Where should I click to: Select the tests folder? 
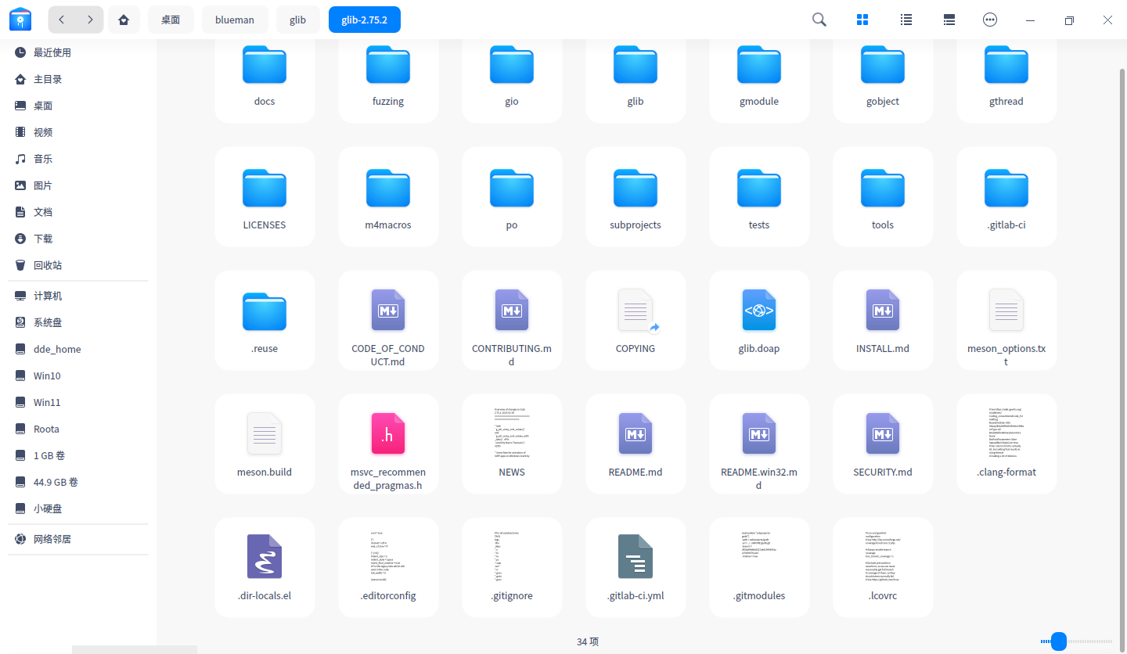(x=759, y=197)
